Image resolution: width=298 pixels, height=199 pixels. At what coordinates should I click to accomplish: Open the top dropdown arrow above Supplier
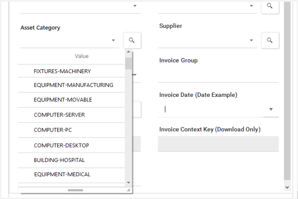pyautogui.click(x=251, y=6)
